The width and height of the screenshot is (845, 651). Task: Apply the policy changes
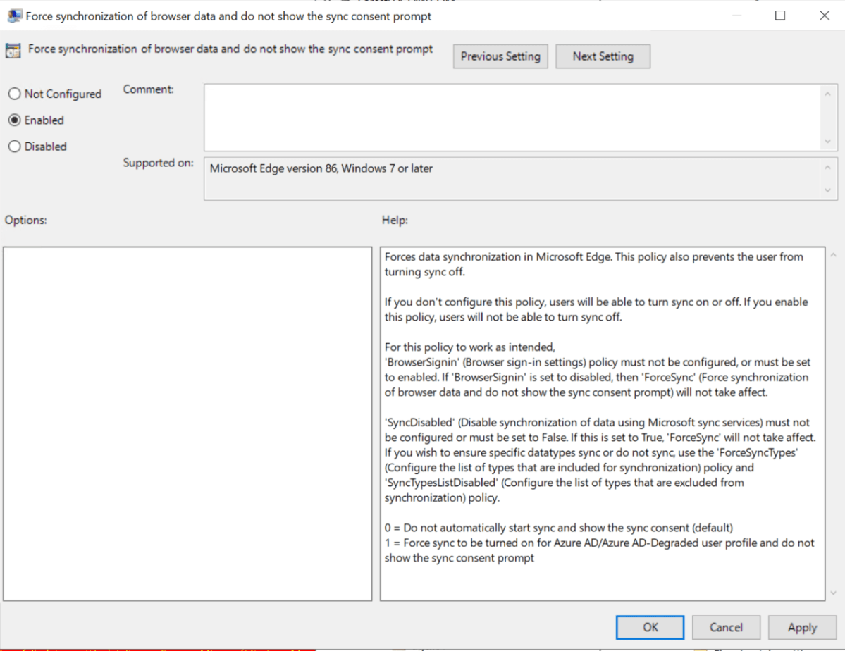[x=802, y=627]
